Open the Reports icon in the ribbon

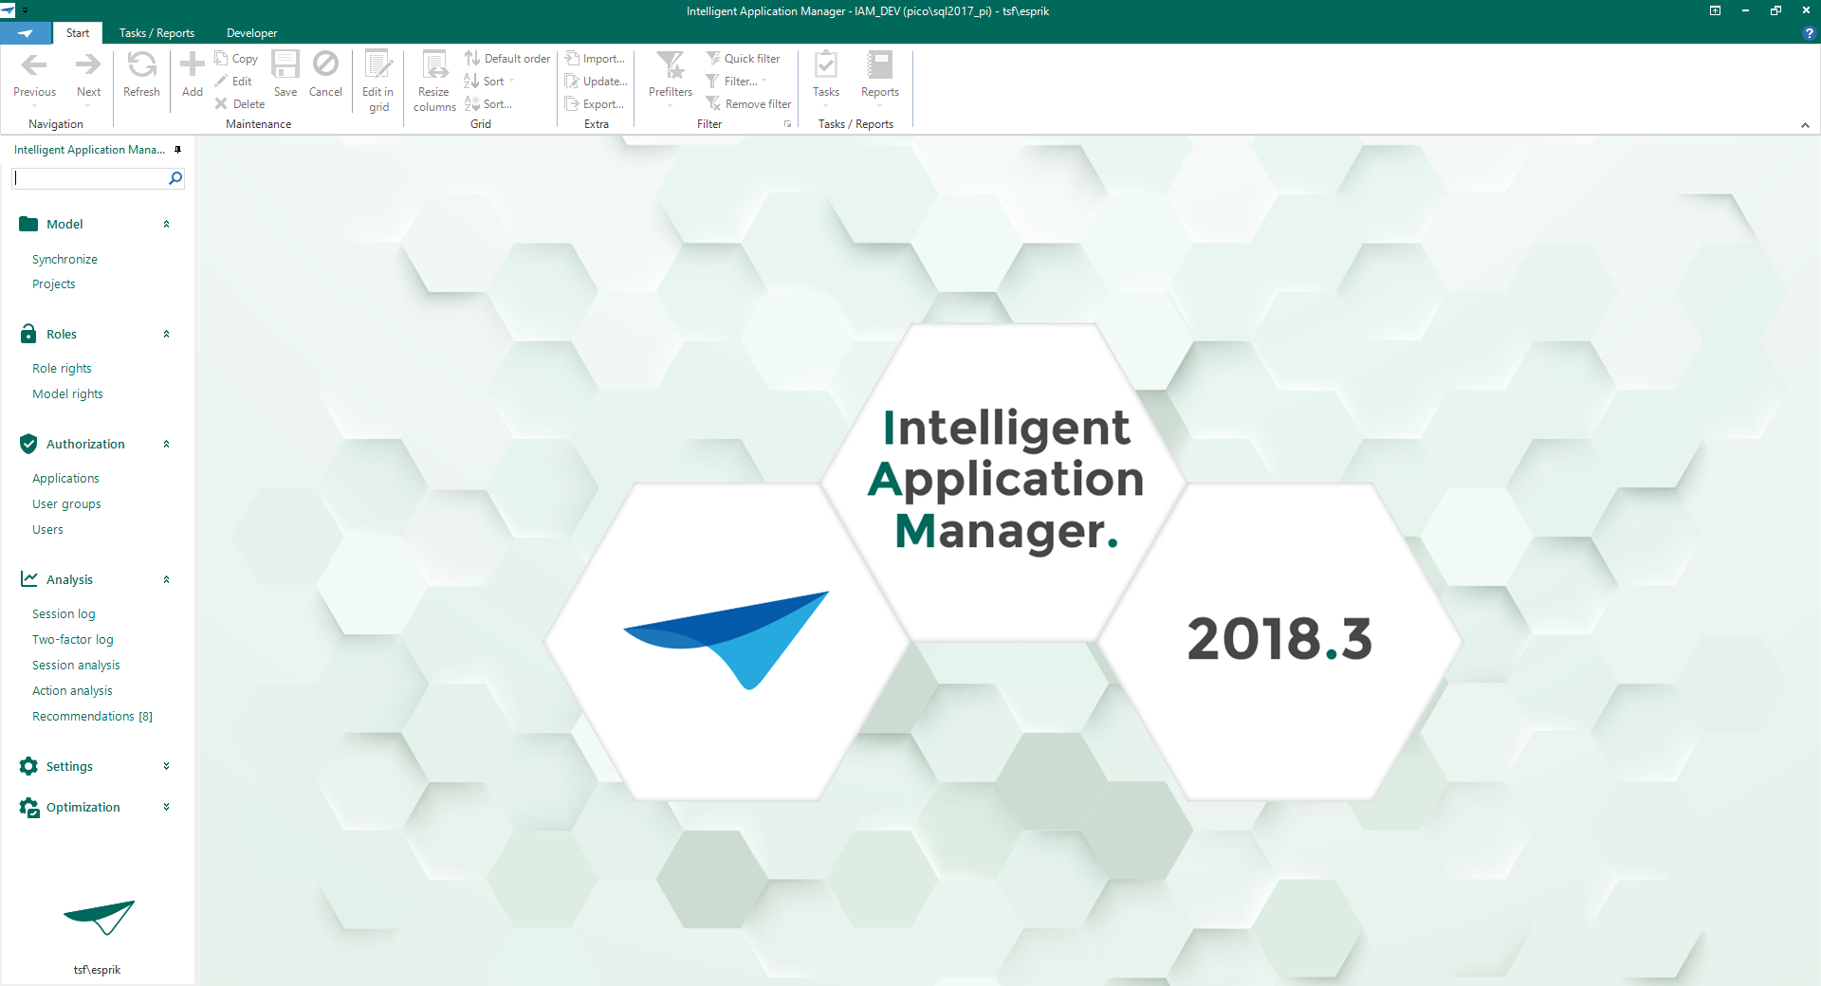pyautogui.click(x=879, y=65)
